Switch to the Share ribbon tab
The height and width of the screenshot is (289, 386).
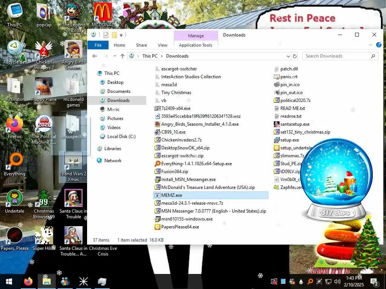pos(141,45)
